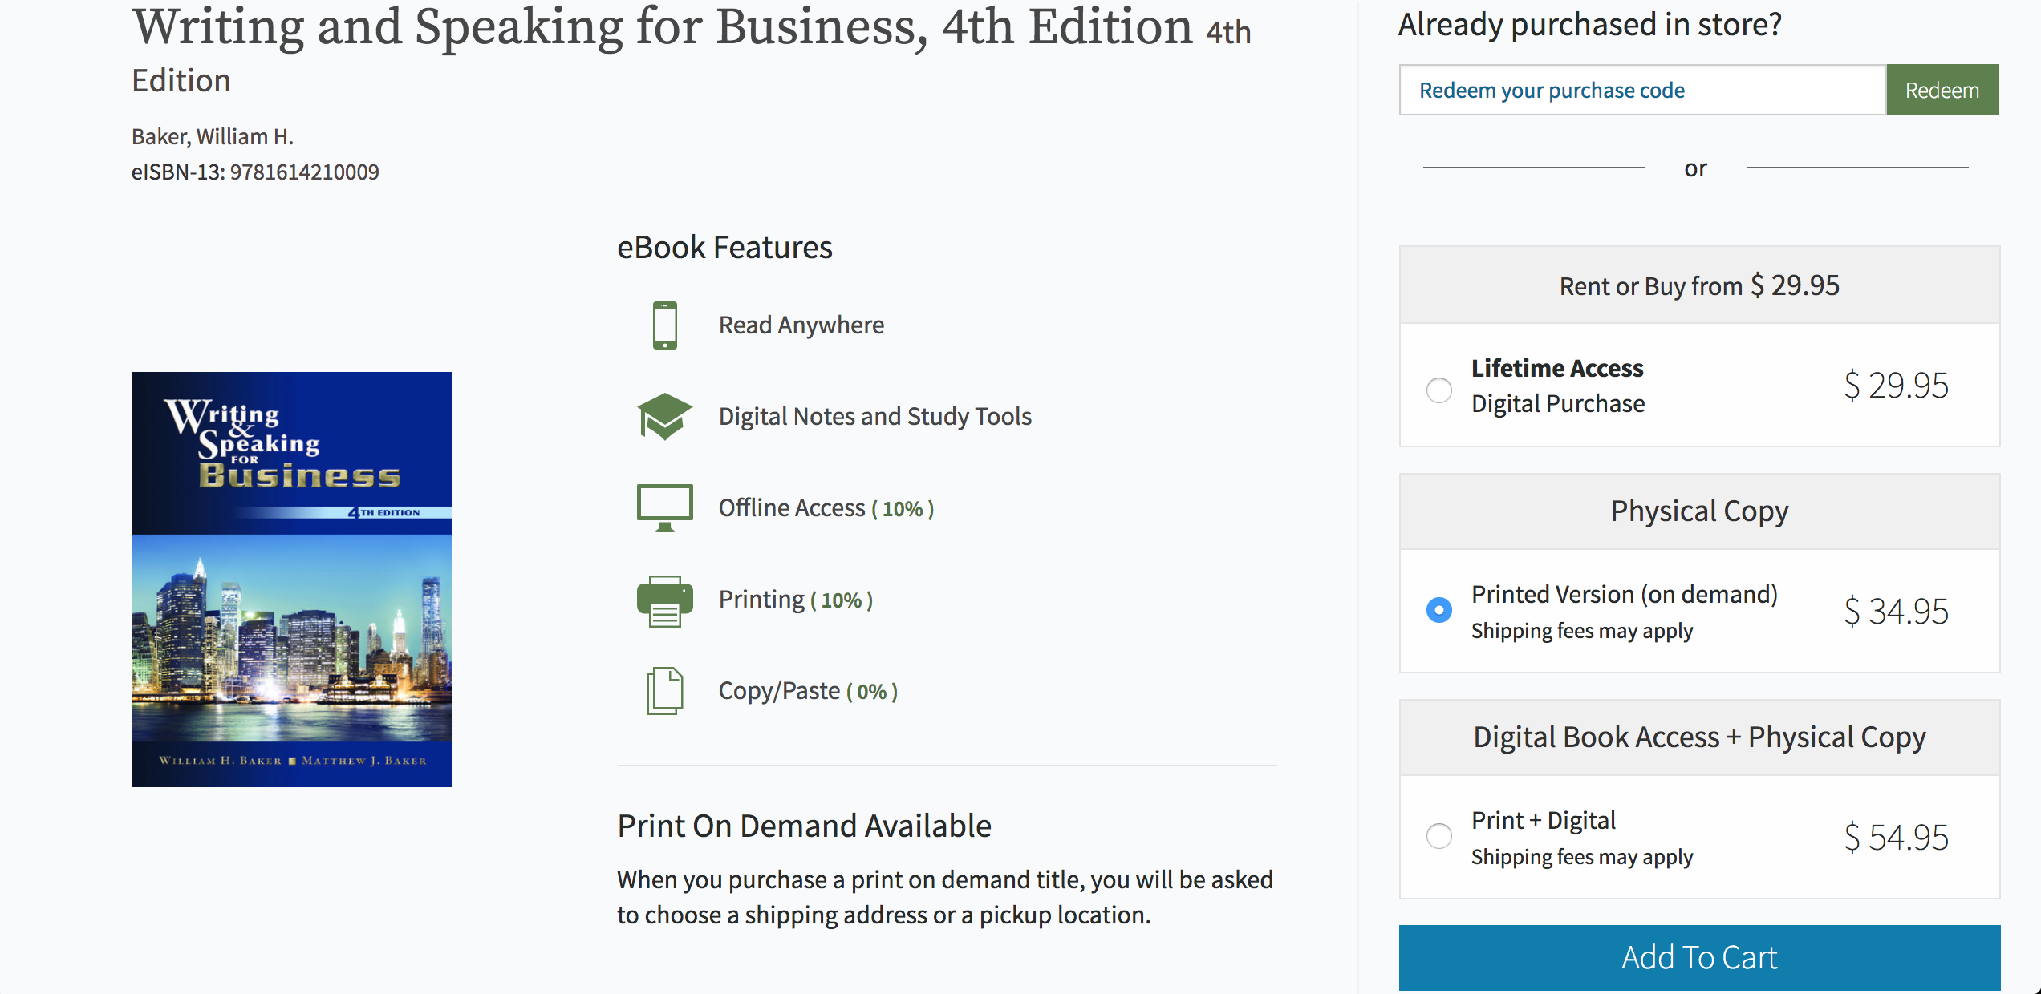Click the book title heading
Screen dimensions: 2041x994
[663, 27]
